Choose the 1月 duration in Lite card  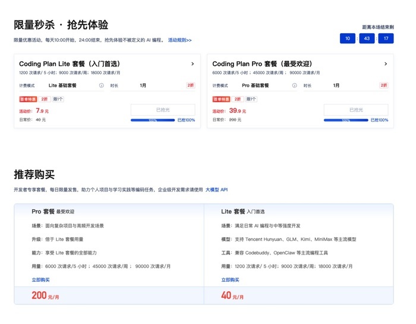pyautogui.click(x=143, y=86)
